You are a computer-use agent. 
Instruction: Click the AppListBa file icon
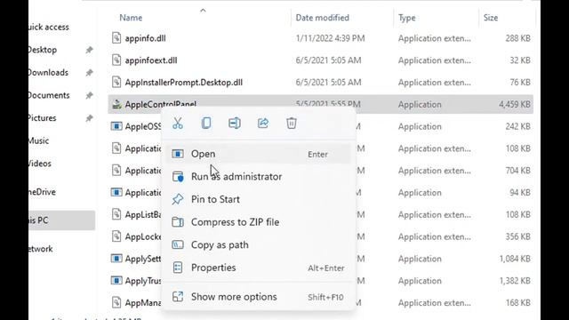[116, 214]
